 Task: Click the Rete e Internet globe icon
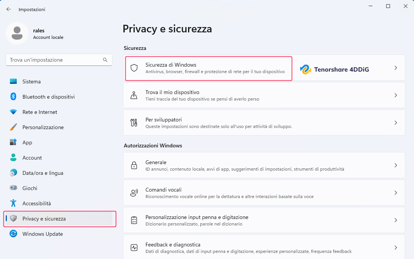(13, 112)
